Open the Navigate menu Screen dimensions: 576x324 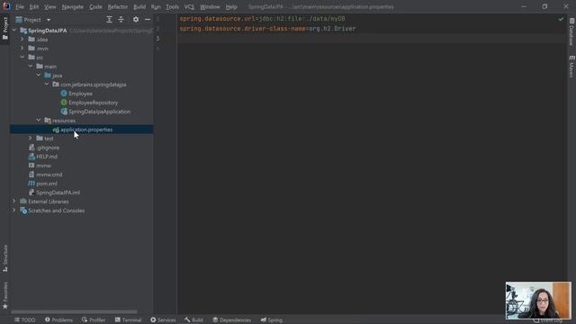[x=72, y=7]
